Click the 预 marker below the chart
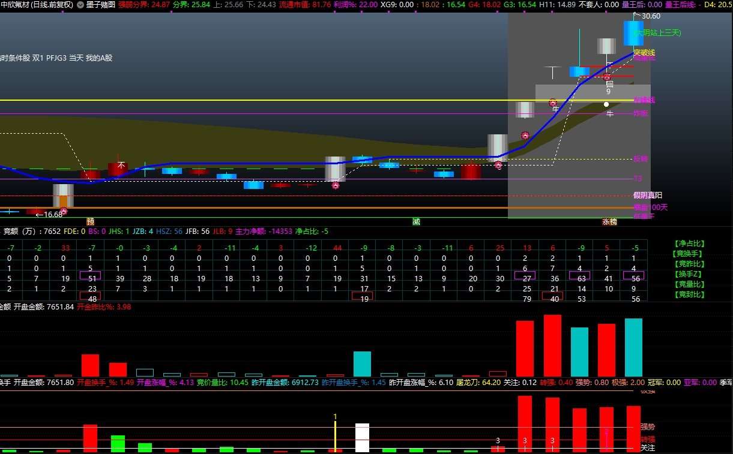This screenshot has width=733, height=454. [90, 222]
